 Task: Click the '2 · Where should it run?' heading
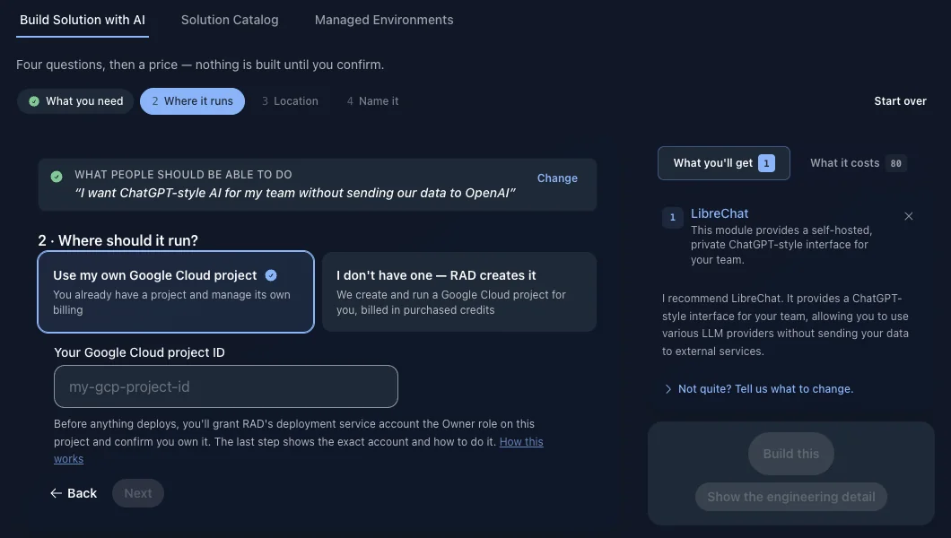(118, 240)
